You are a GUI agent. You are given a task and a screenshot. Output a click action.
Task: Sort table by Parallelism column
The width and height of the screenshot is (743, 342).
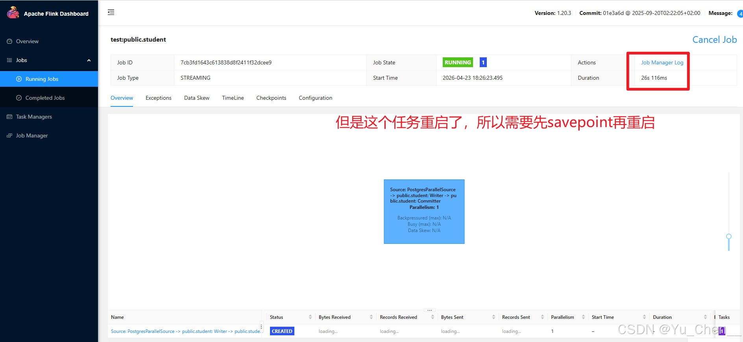click(x=583, y=317)
